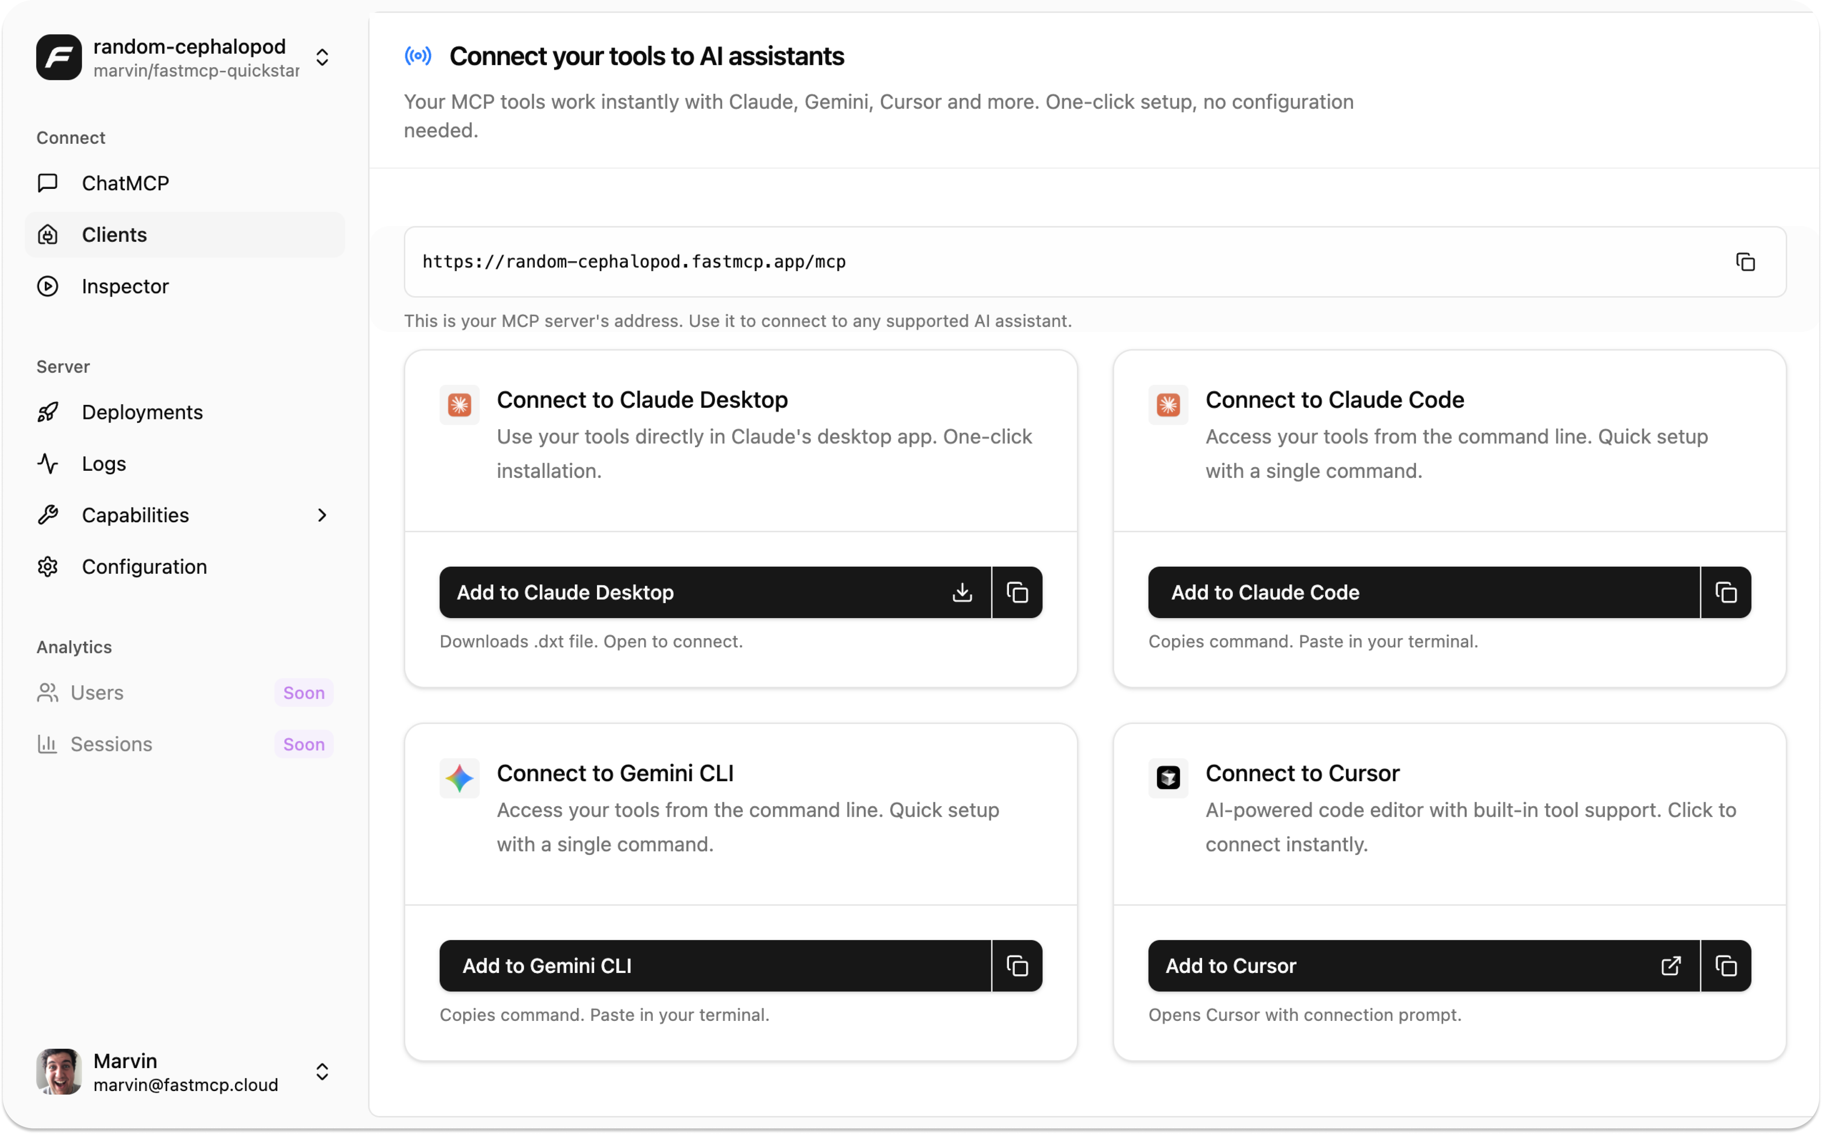Click the Logs activity icon
The image size is (1822, 1134).
(x=48, y=463)
